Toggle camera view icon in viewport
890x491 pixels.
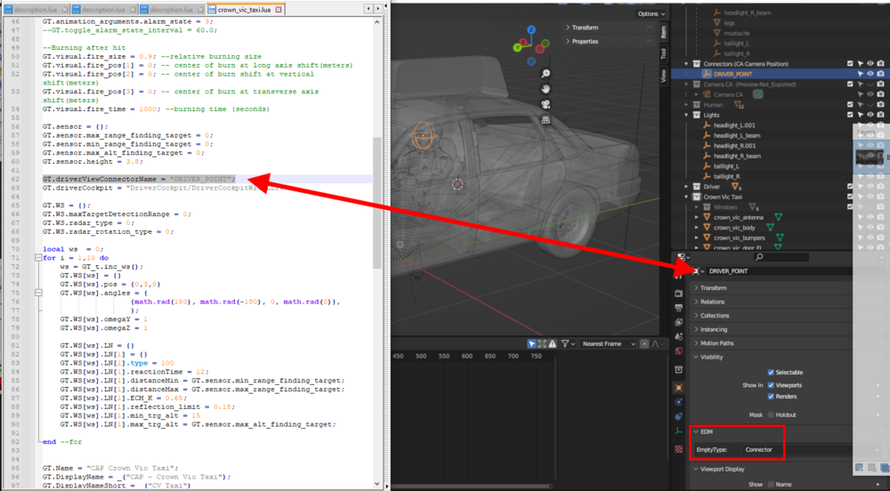tap(546, 104)
